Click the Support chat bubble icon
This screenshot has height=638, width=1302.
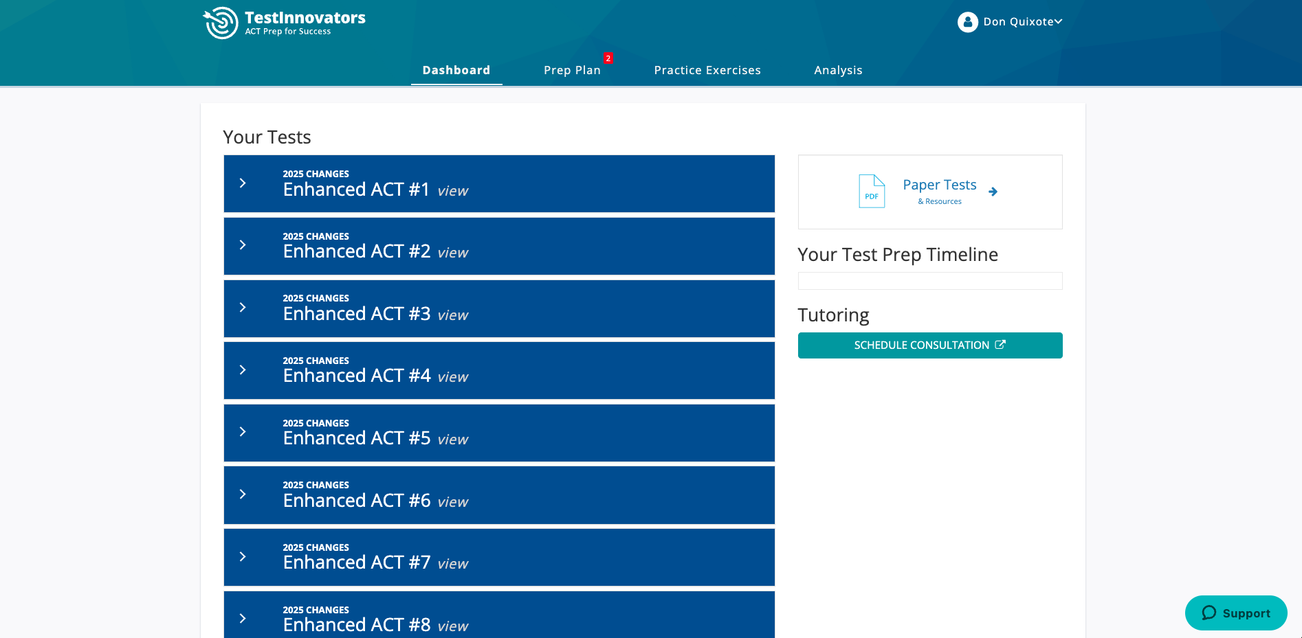(1209, 613)
